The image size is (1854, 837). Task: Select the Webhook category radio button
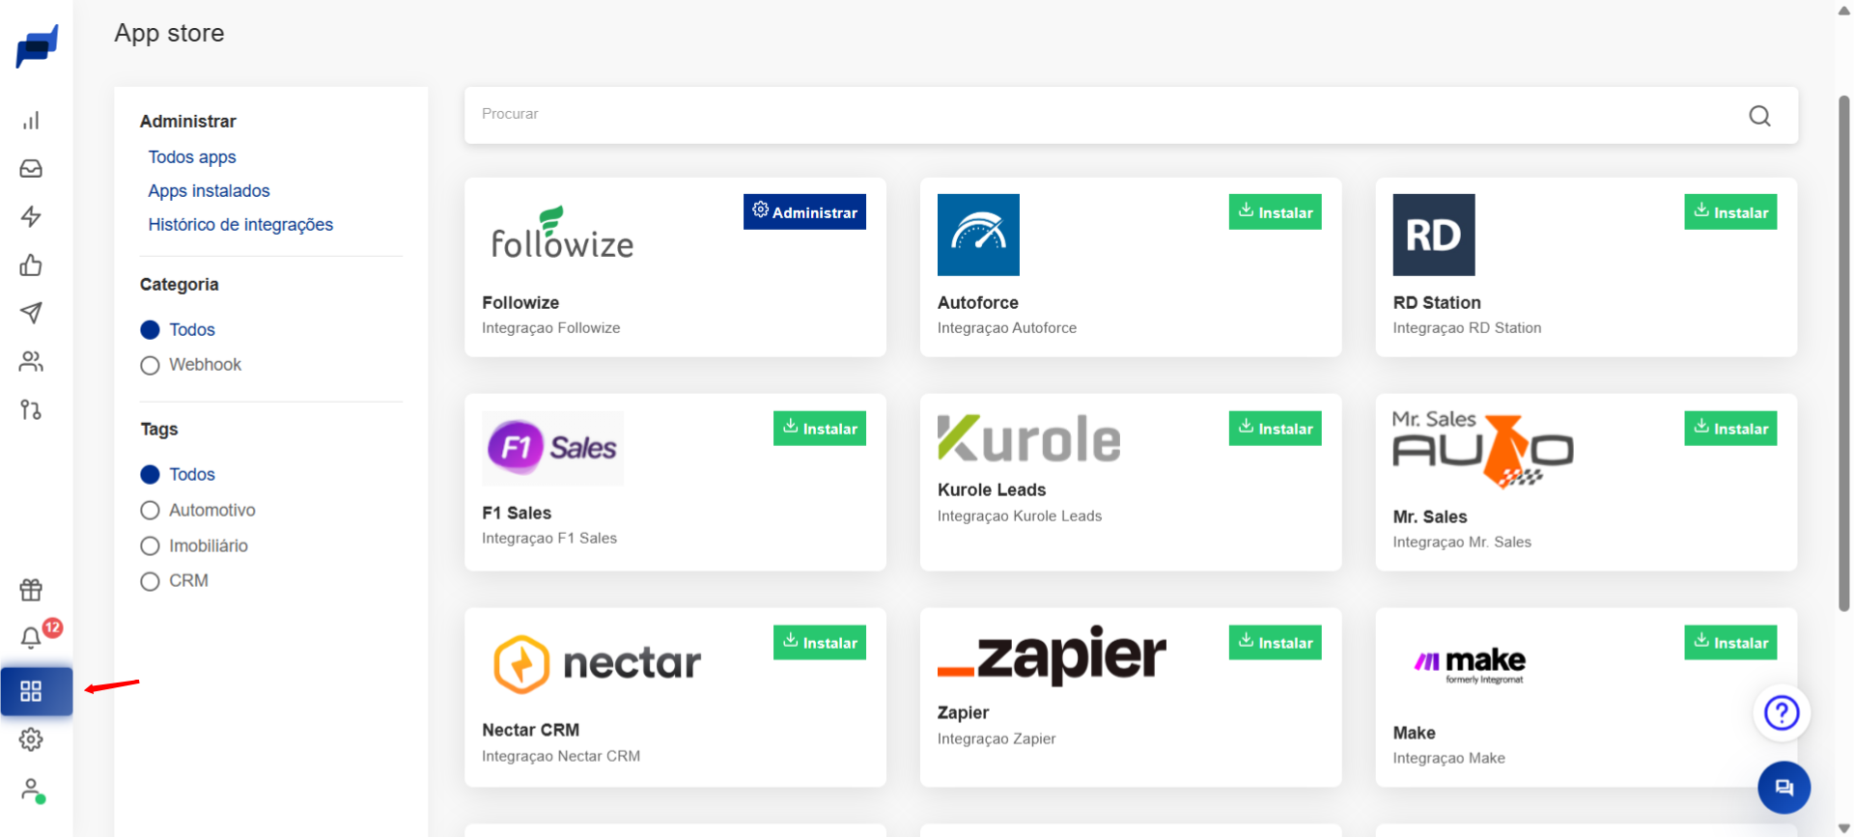[x=150, y=365]
